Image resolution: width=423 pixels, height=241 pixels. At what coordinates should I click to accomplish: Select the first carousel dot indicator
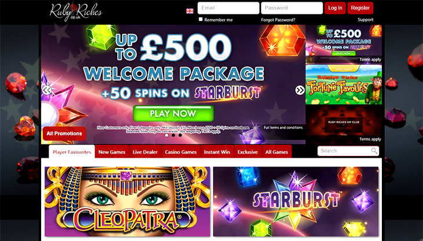click(167, 135)
